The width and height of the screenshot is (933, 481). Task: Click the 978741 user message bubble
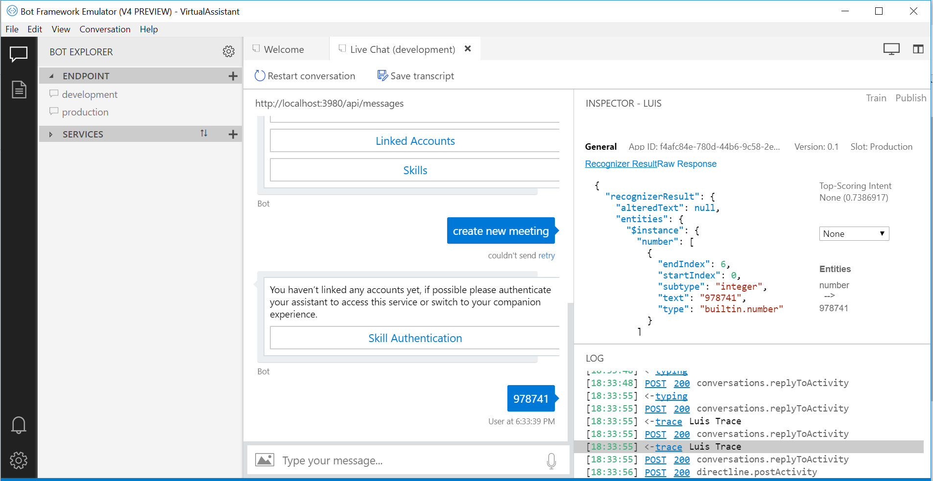click(x=531, y=399)
